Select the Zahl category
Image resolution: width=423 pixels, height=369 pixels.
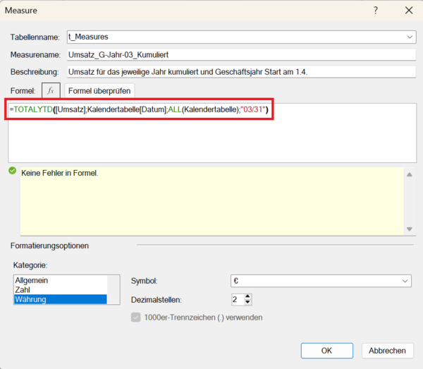pyautogui.click(x=23, y=290)
